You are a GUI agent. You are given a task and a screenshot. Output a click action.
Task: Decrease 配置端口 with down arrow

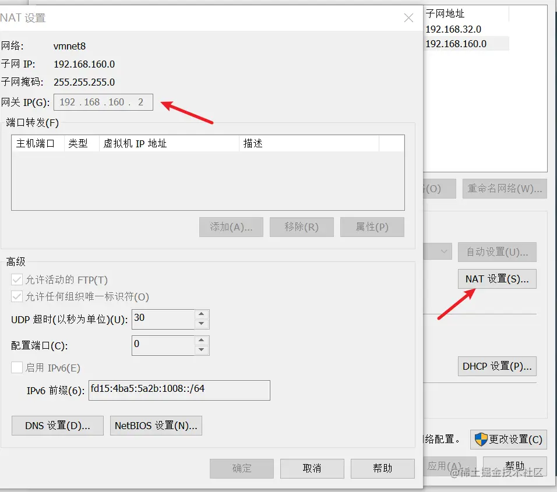(x=202, y=350)
